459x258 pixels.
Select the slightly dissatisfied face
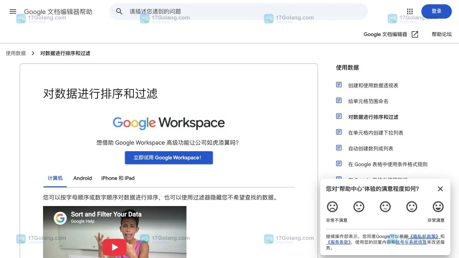(x=359, y=207)
